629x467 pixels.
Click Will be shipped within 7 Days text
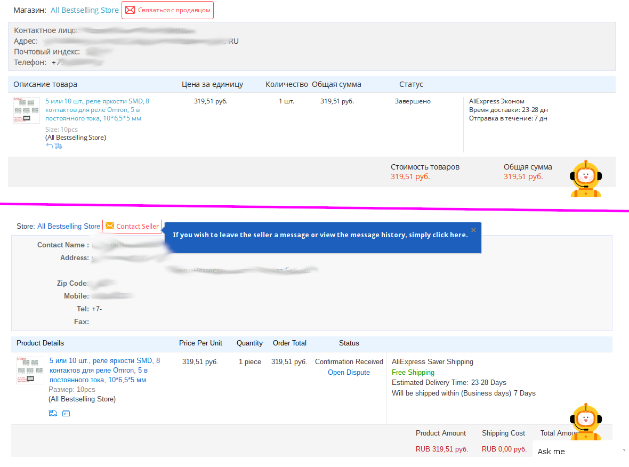(x=463, y=393)
